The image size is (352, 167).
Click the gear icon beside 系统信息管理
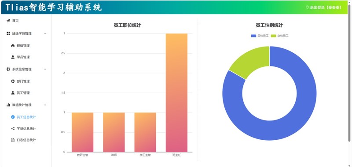tap(8, 69)
